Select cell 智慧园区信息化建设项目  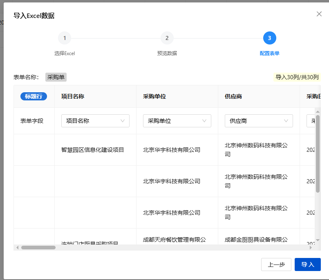point(93,150)
